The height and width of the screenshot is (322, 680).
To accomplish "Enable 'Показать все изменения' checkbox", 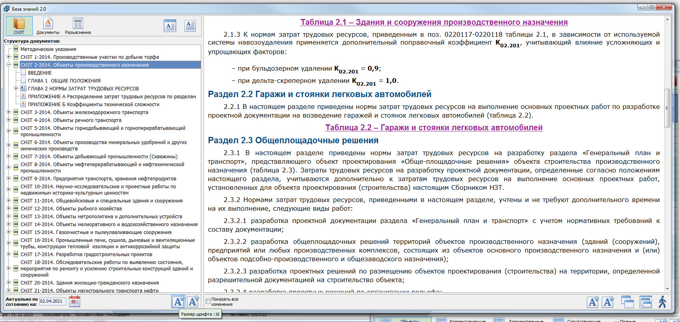I will click(208, 301).
